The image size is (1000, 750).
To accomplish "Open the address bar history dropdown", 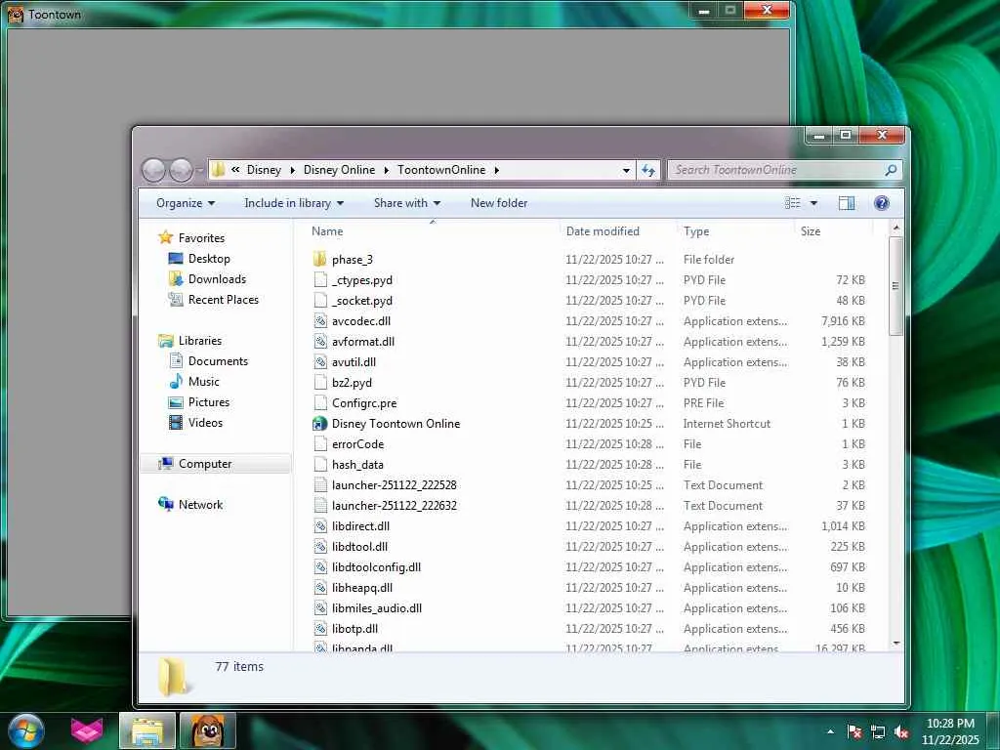I will (626, 170).
